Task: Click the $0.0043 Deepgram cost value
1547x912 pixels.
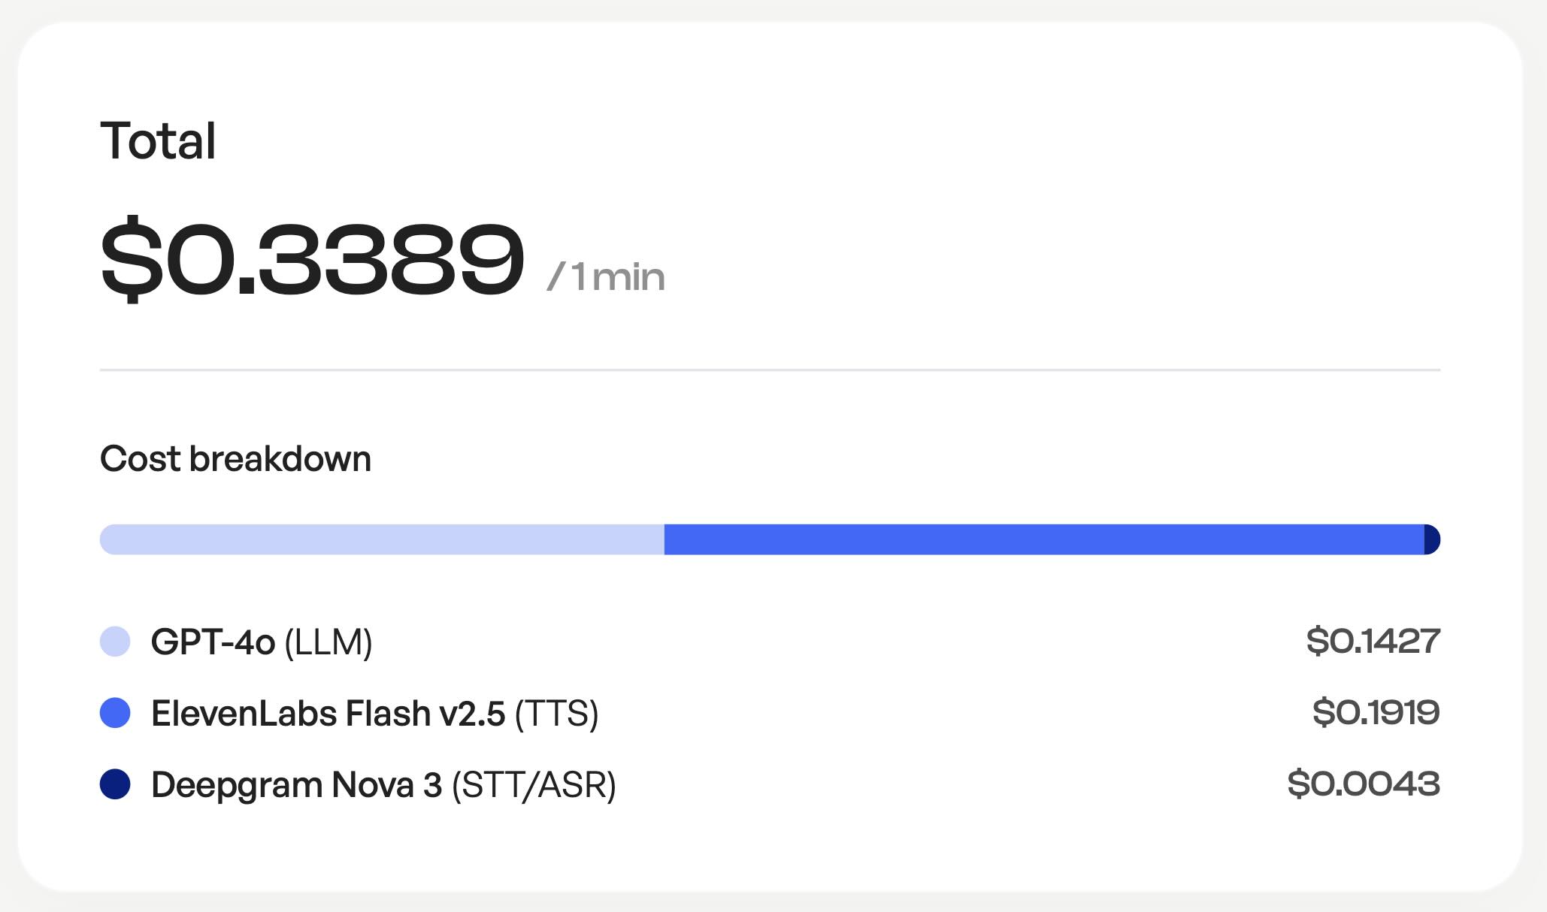Action: point(1364,784)
